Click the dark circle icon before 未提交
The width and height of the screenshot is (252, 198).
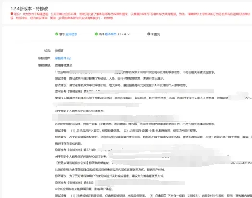[149, 34]
